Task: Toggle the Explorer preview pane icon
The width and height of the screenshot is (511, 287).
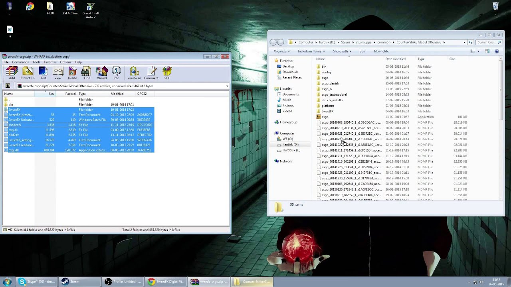Action: 487,51
